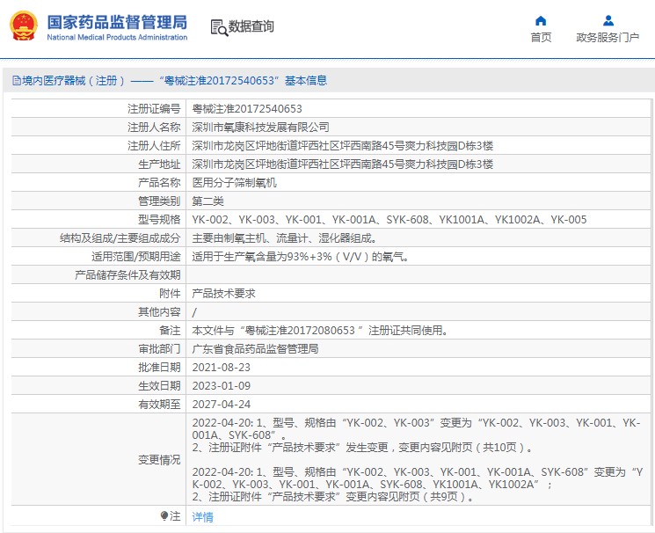Click the product name 医用分子筛制氧机

234,183
